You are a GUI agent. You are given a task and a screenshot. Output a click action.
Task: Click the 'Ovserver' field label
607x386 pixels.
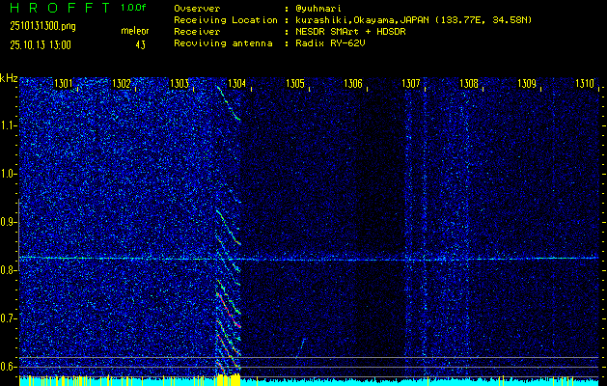click(x=197, y=9)
